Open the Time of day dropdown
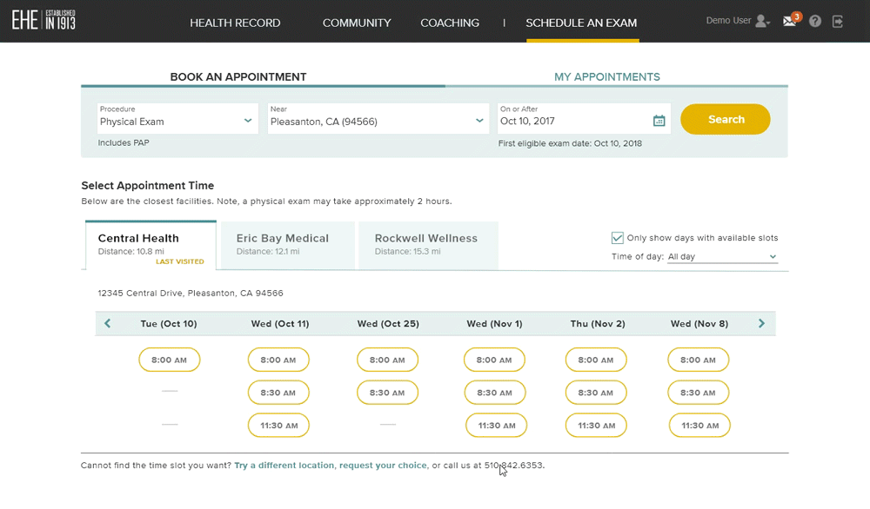The image size is (870, 509). point(722,257)
